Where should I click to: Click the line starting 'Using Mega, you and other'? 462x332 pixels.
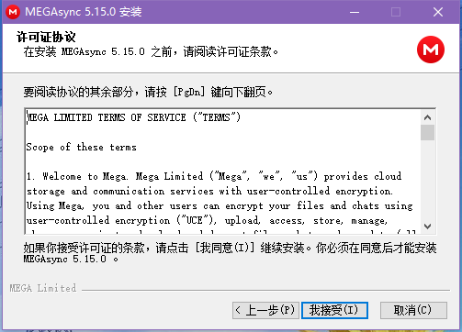pyautogui.click(x=220, y=205)
